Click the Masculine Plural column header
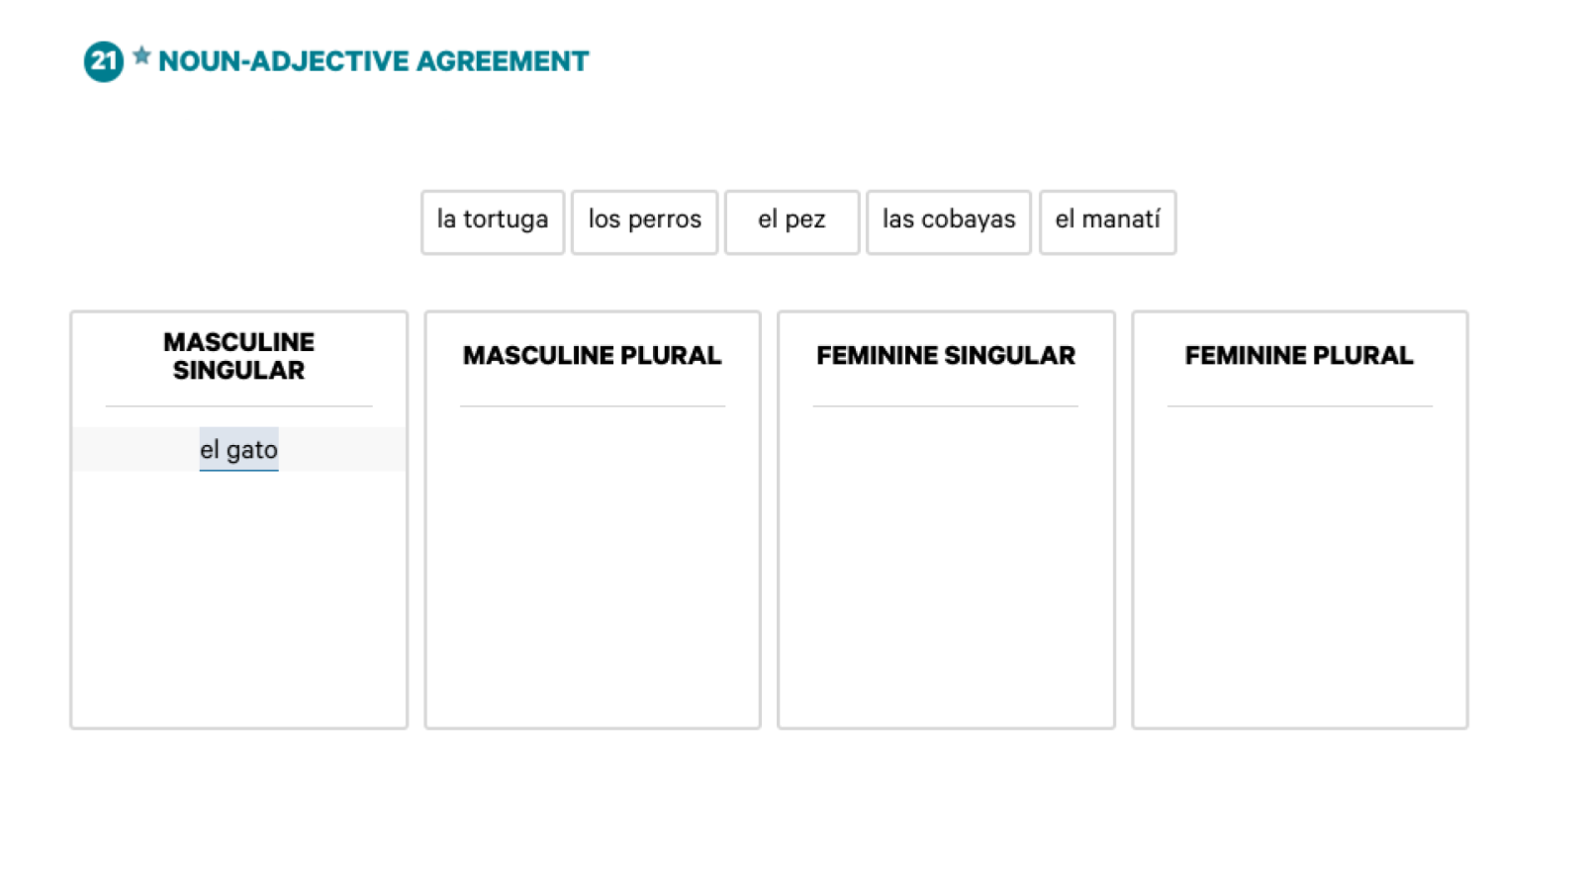Viewport: 1583px width, 890px height. (592, 356)
